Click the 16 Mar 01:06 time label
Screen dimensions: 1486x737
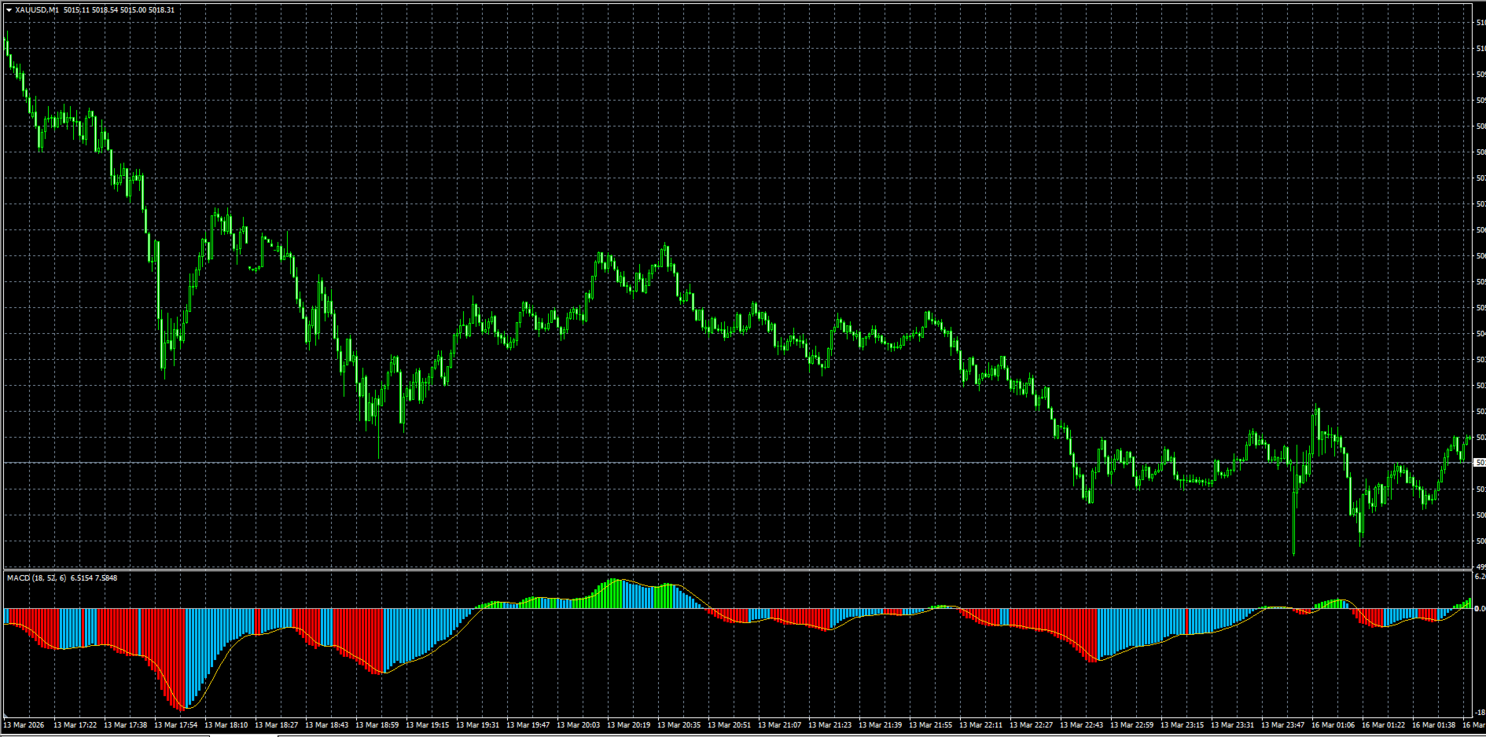1333,725
